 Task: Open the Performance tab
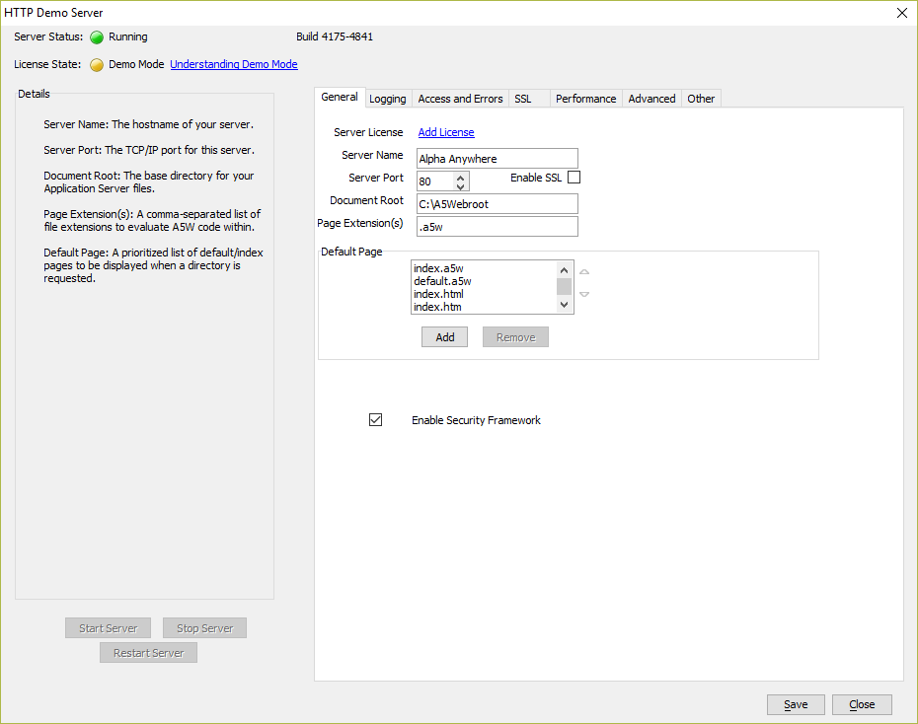tap(586, 99)
